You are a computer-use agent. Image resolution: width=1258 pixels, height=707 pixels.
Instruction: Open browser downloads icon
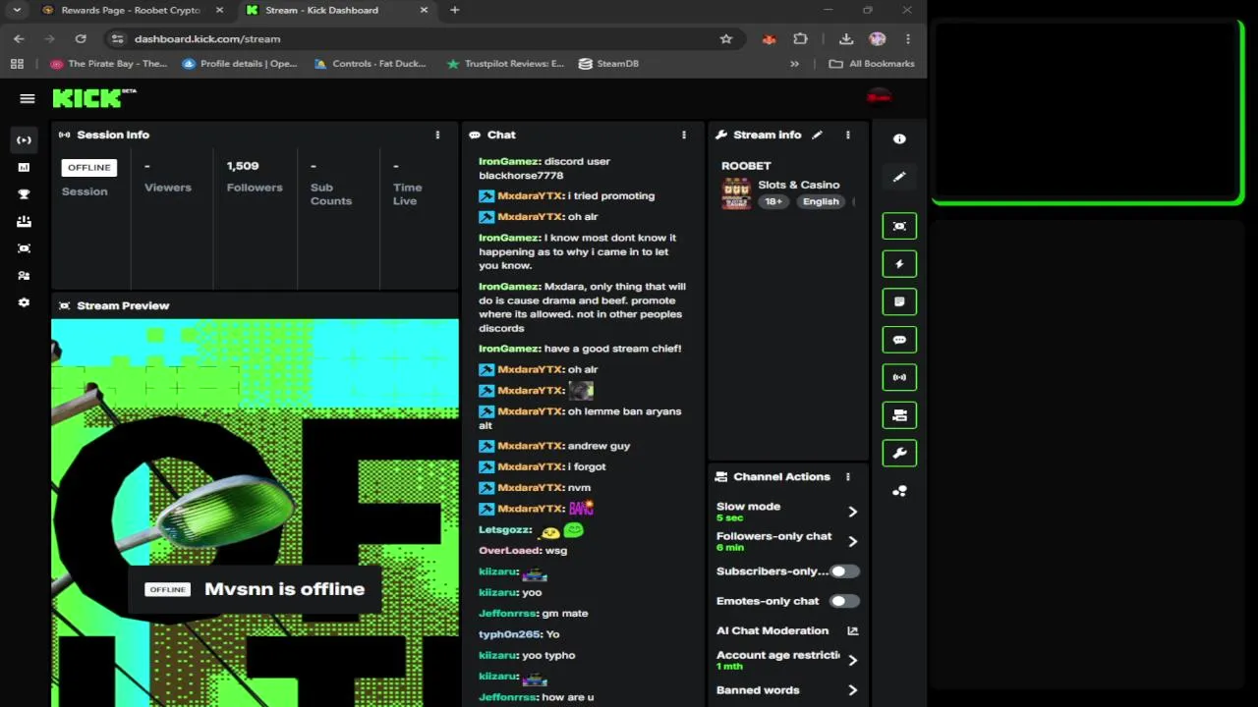846,38
